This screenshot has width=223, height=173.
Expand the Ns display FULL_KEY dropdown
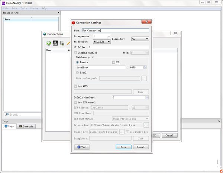101,42
